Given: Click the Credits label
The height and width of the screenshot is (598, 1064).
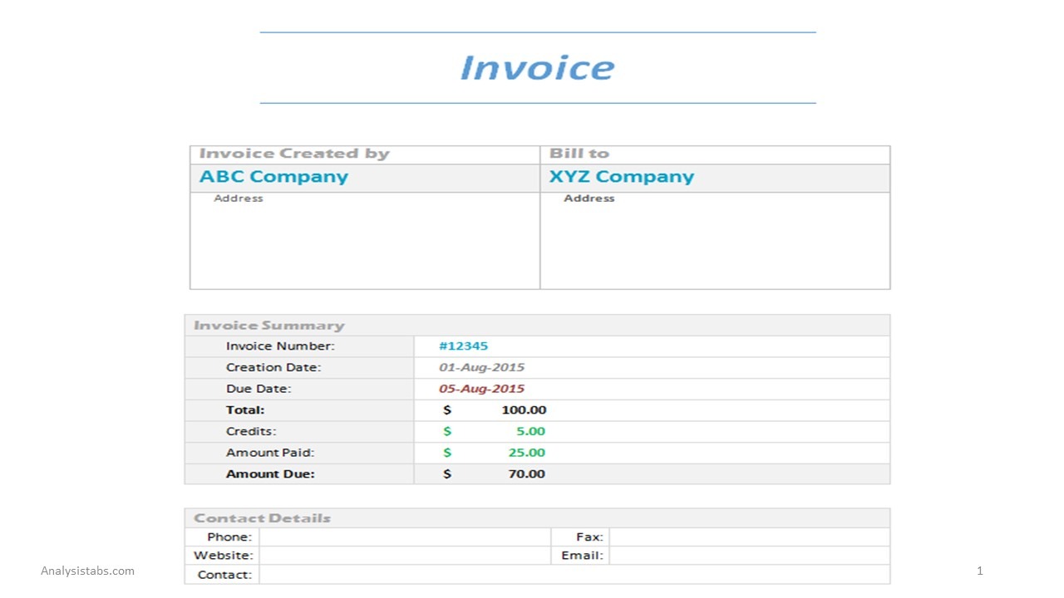Looking at the screenshot, I should point(251,432).
